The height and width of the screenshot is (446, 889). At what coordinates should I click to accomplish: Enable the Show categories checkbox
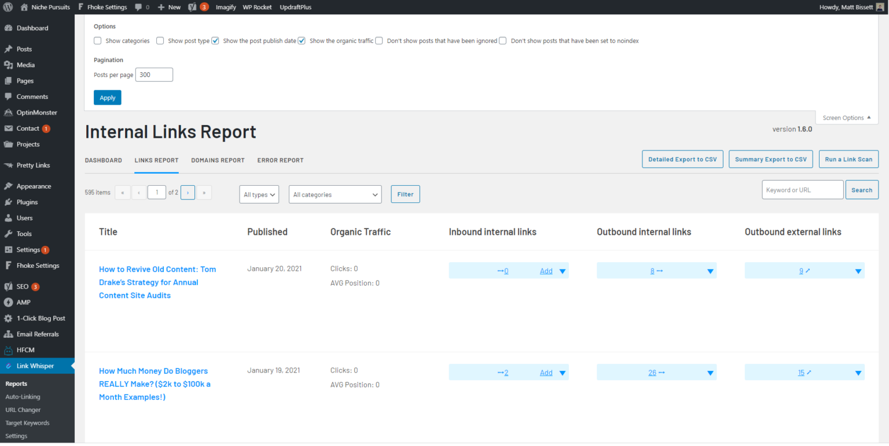[97, 40]
